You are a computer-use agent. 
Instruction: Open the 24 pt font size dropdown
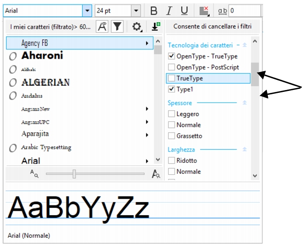[x=136, y=11]
